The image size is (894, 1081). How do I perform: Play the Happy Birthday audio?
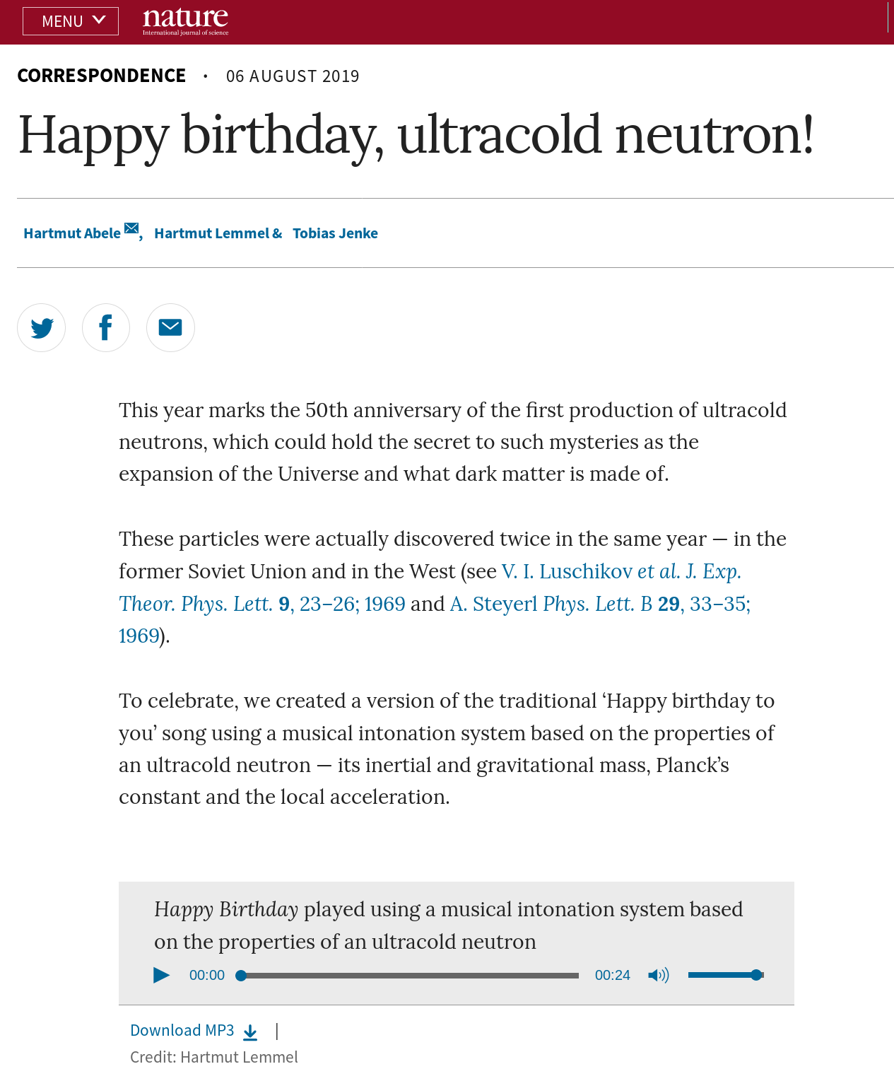click(x=161, y=976)
